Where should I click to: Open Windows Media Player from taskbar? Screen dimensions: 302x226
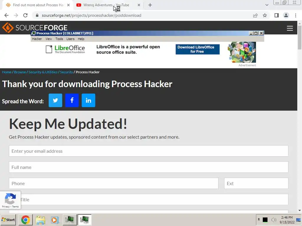(x=55, y=220)
